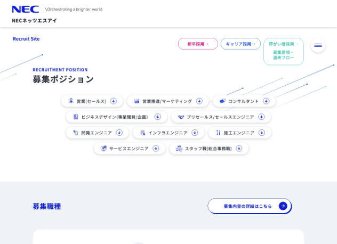Open Recruit Site home link

[x=26, y=39]
